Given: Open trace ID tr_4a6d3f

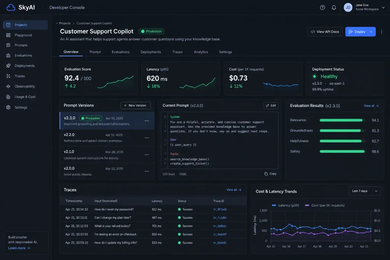Looking at the screenshot, I should [220, 234].
